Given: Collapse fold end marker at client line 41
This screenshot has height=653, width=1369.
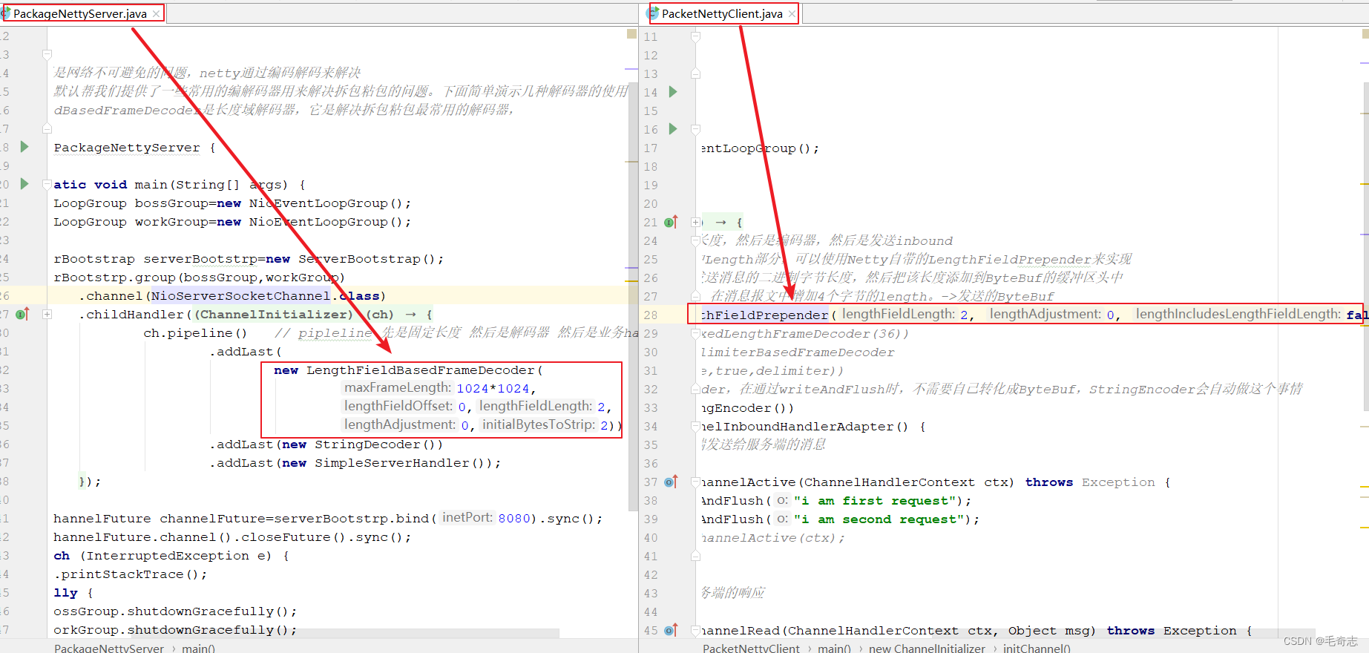Looking at the screenshot, I should tap(695, 556).
